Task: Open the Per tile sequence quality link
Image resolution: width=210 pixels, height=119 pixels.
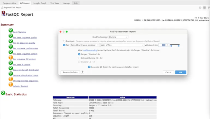Action: pyautogui.click(x=24, y=43)
